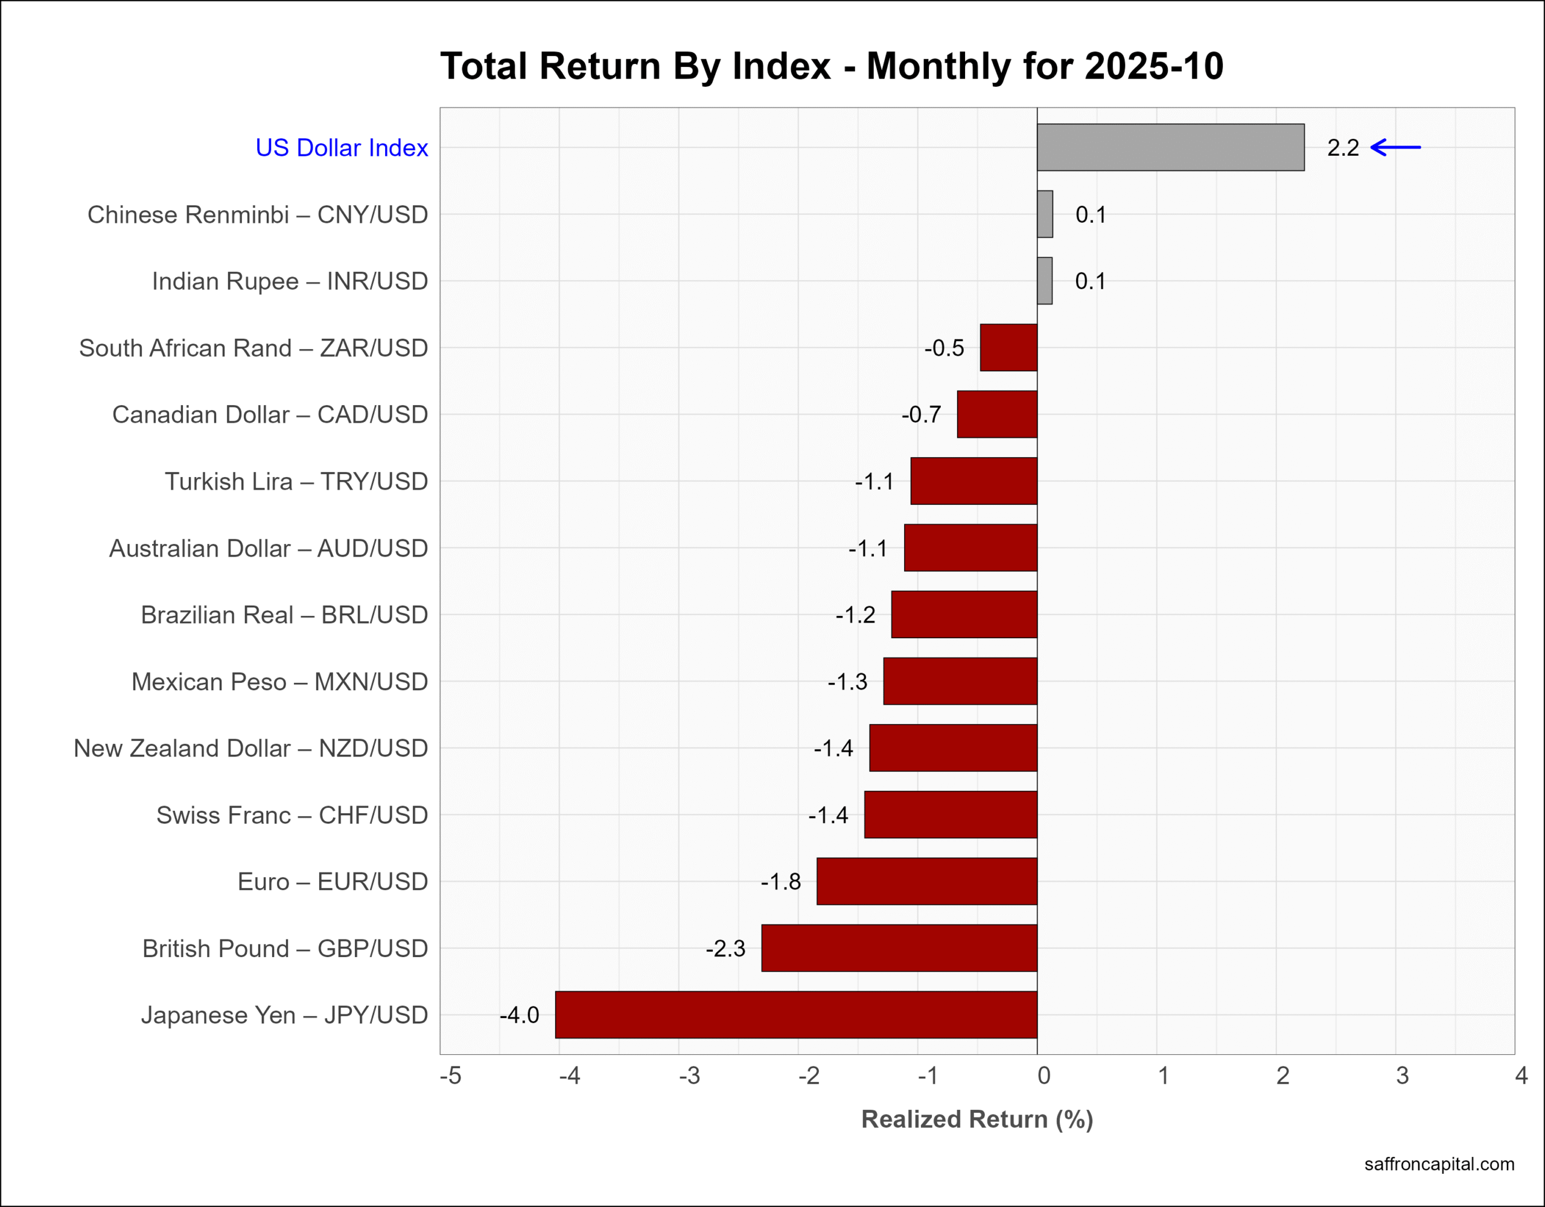This screenshot has height=1207, width=1545.
Task: Select the Australian Dollar red bar
Action: 970,548
